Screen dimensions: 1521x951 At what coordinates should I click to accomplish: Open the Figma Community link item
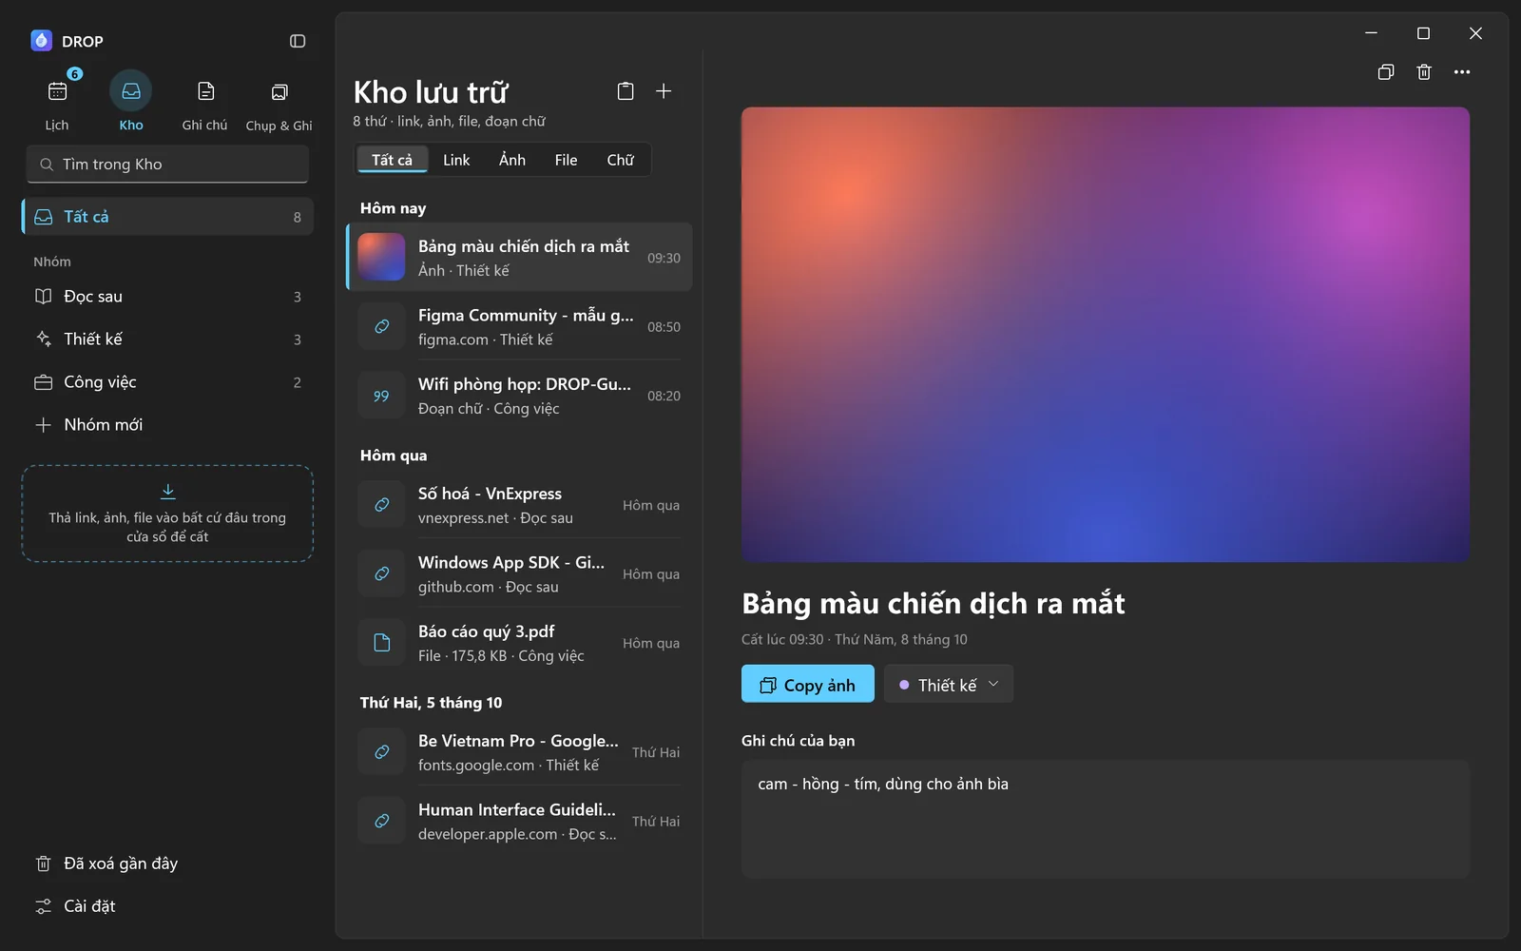[520, 326]
